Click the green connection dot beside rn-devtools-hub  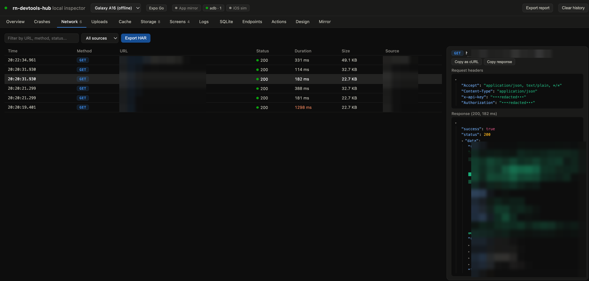(6, 8)
